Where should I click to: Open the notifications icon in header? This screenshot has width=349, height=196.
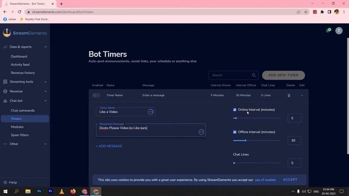click(328, 30)
